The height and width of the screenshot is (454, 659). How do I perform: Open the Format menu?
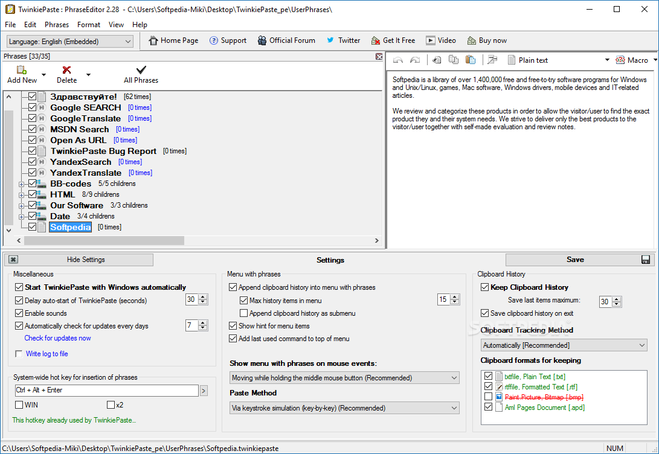click(89, 24)
